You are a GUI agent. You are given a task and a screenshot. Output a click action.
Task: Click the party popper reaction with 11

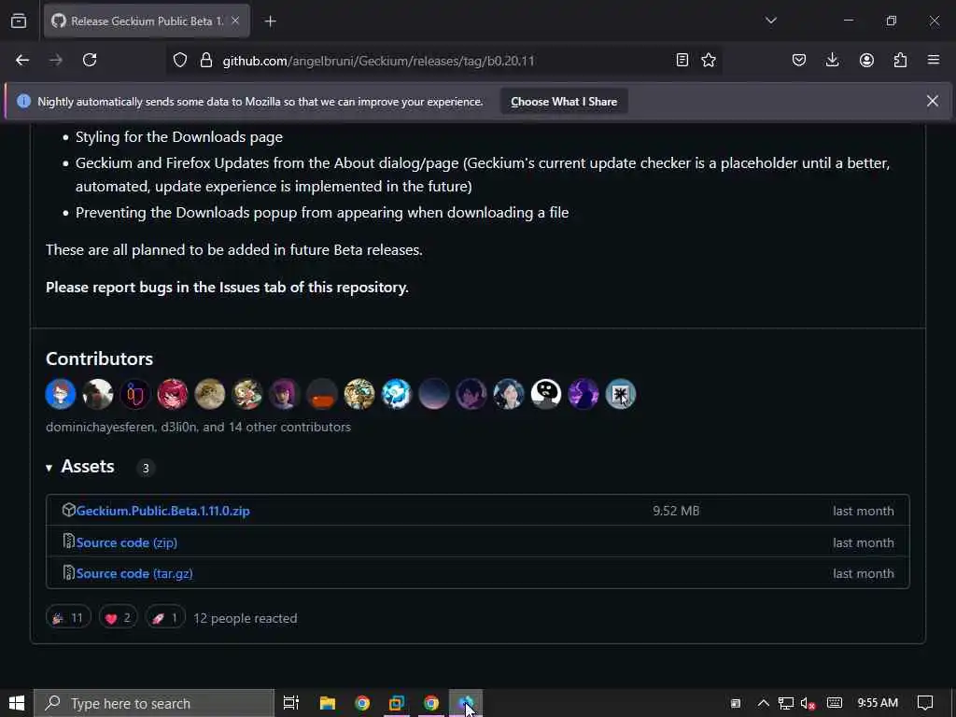click(68, 618)
